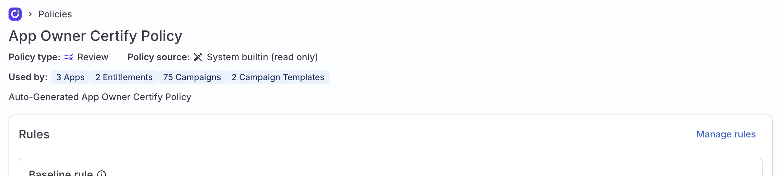Click the Used by label

click(x=28, y=77)
